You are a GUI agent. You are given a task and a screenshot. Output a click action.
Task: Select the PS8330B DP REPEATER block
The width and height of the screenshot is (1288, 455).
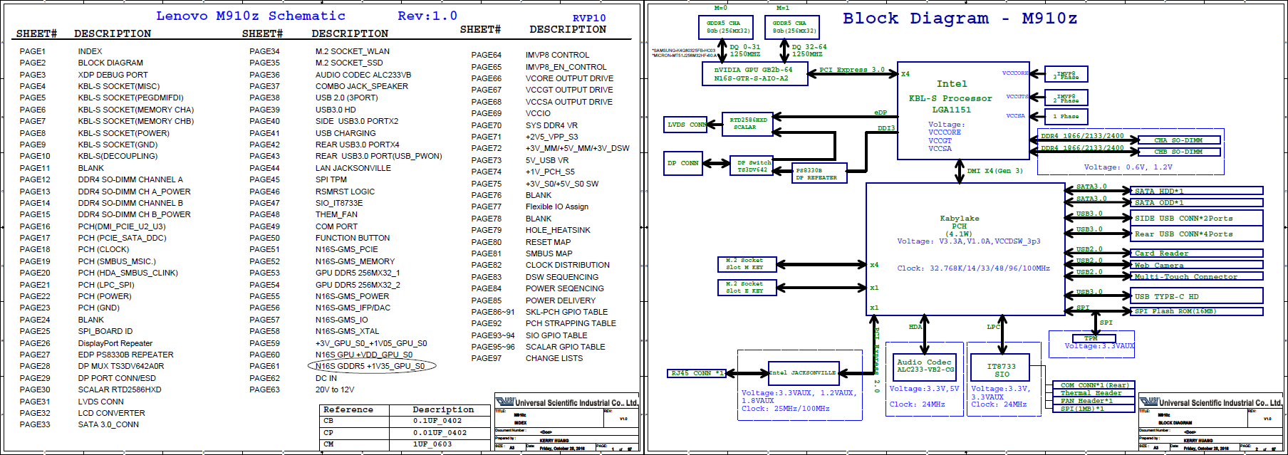pos(819,174)
